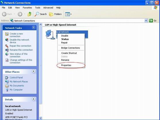Open My Network Places link

19,82
